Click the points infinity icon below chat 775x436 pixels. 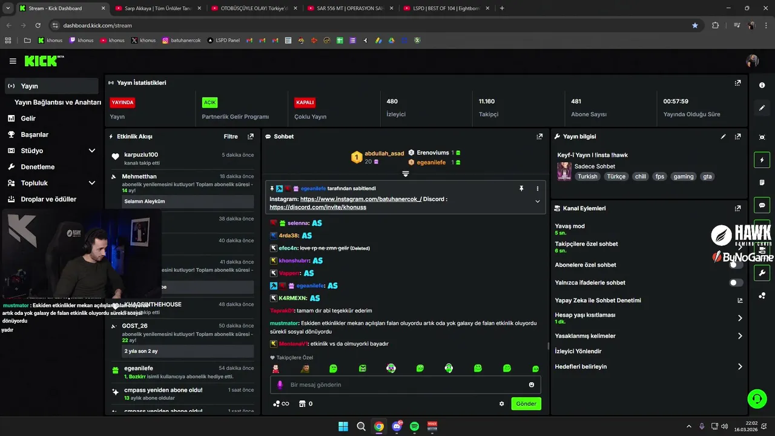[281, 404]
